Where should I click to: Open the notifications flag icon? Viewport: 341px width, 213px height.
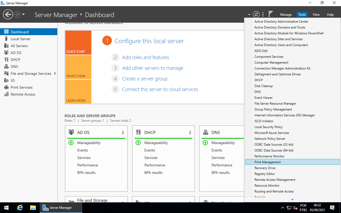[x=271, y=14]
